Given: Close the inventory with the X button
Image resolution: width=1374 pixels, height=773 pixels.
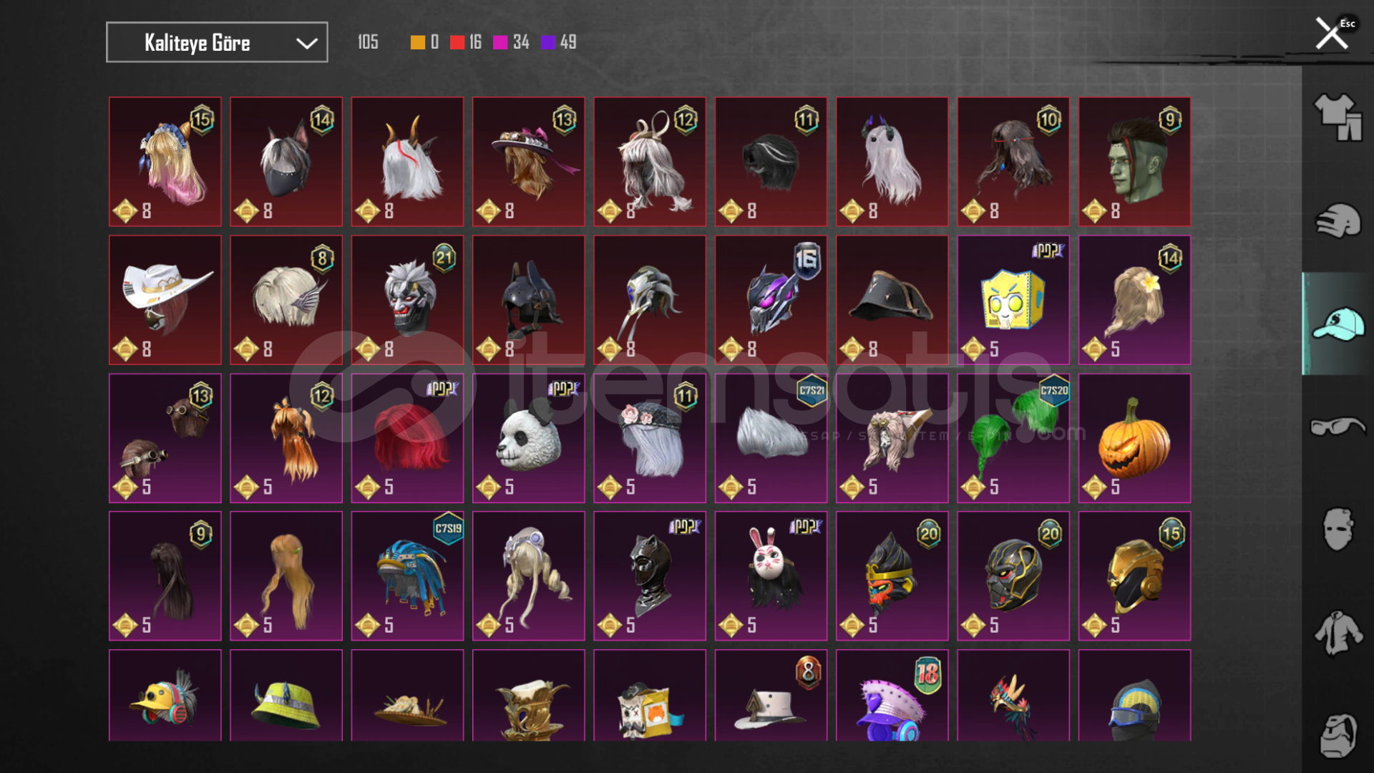Looking at the screenshot, I should [1332, 33].
